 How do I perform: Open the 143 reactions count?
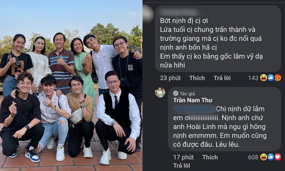coord(253,78)
